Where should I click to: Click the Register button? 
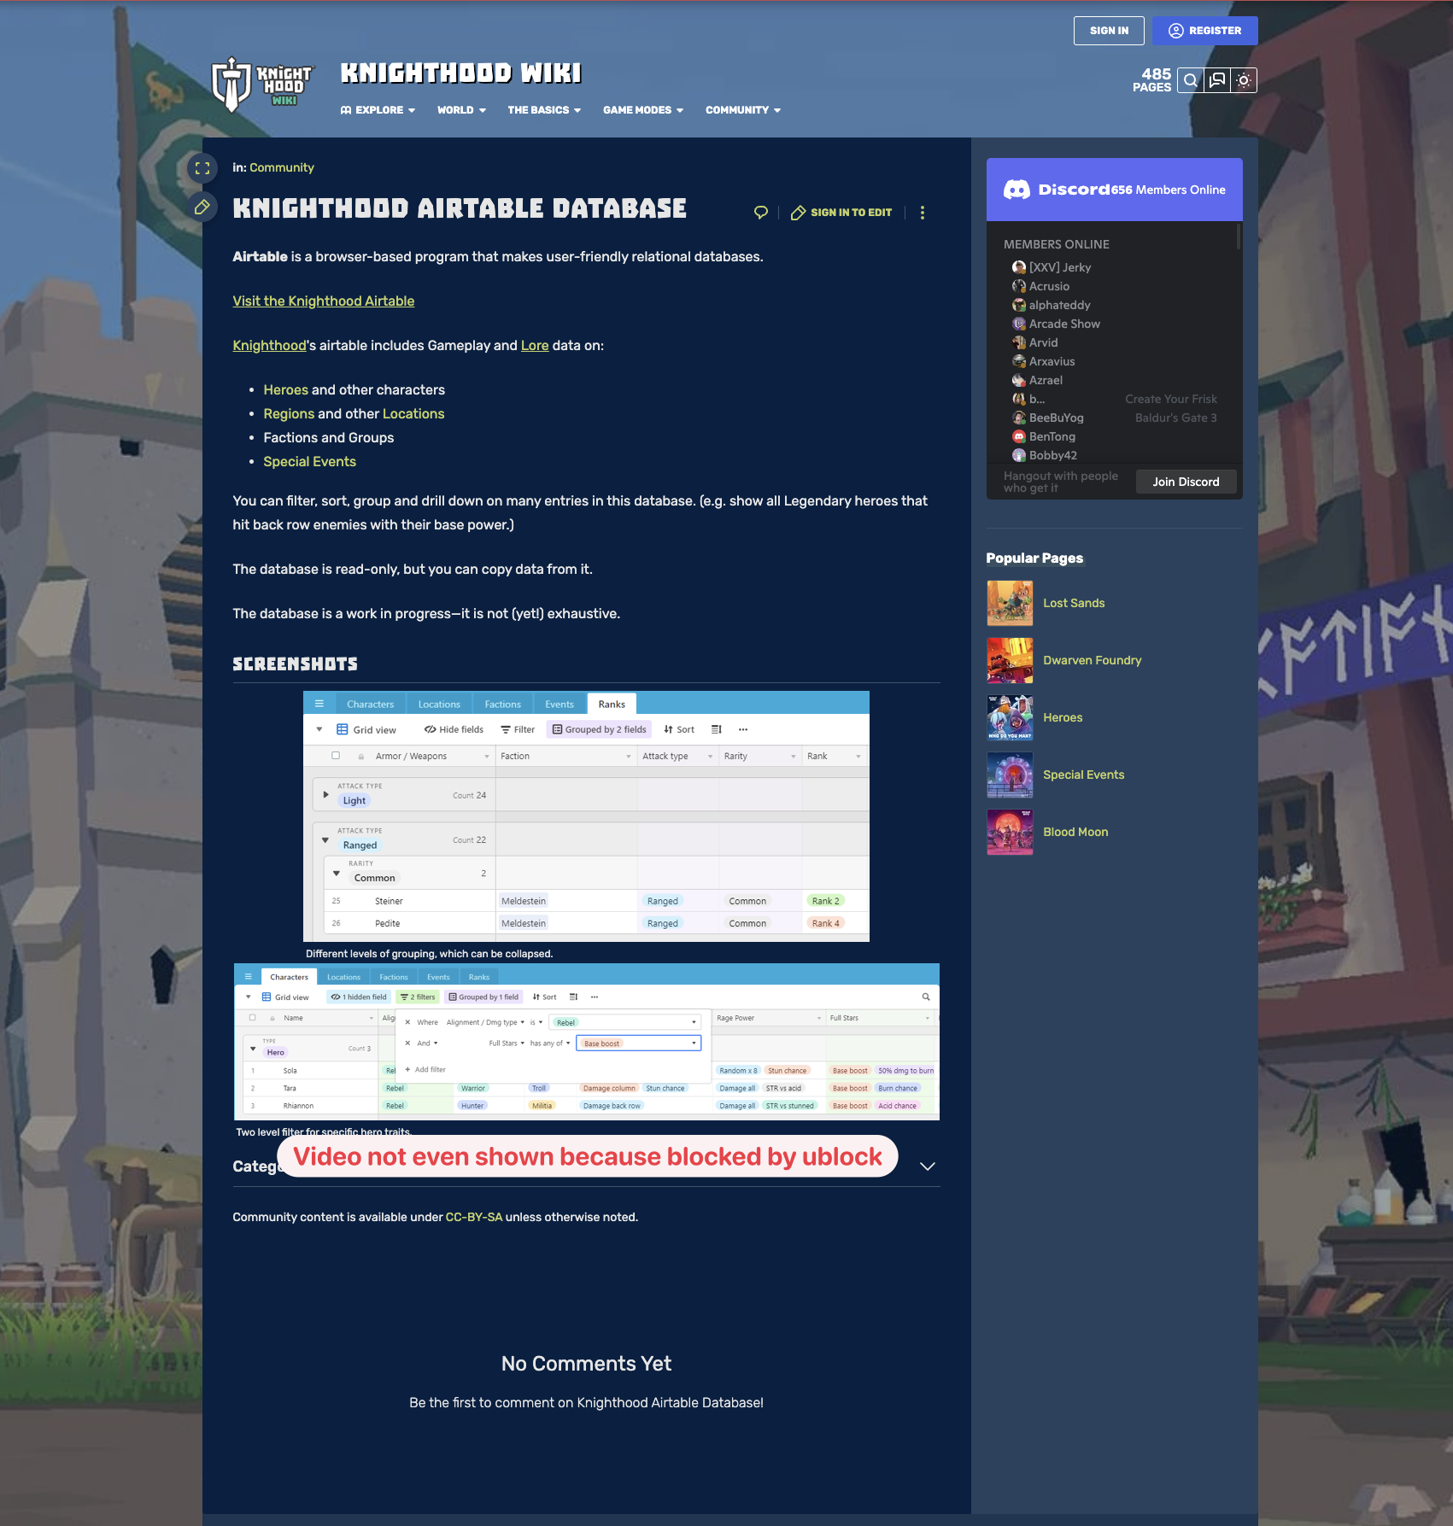click(1204, 31)
